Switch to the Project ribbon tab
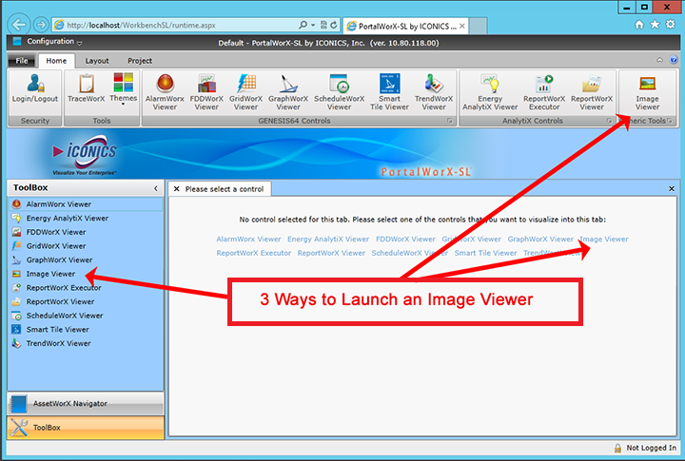This screenshot has width=685, height=461. (140, 61)
